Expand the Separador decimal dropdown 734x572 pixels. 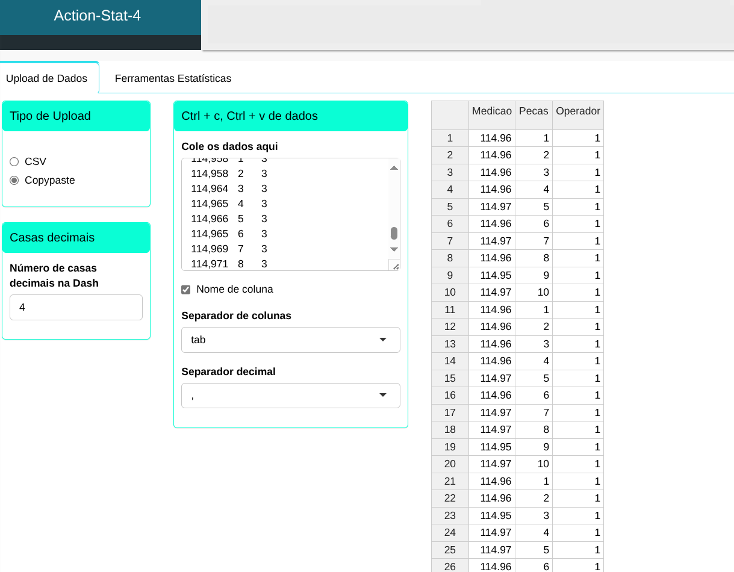290,396
